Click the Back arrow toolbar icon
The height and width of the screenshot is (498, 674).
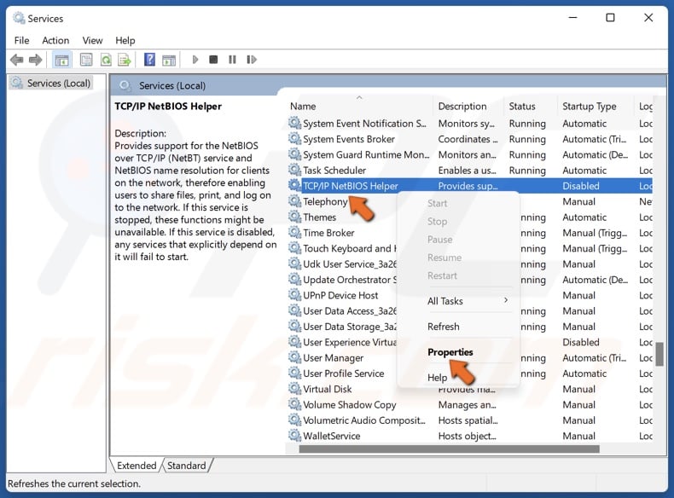17,60
